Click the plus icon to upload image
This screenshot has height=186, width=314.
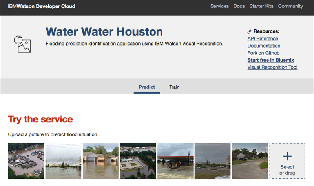tap(287, 157)
